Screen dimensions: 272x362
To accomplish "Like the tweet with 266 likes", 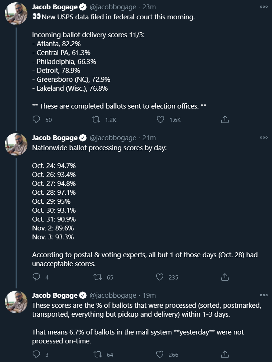I will 160,354.
